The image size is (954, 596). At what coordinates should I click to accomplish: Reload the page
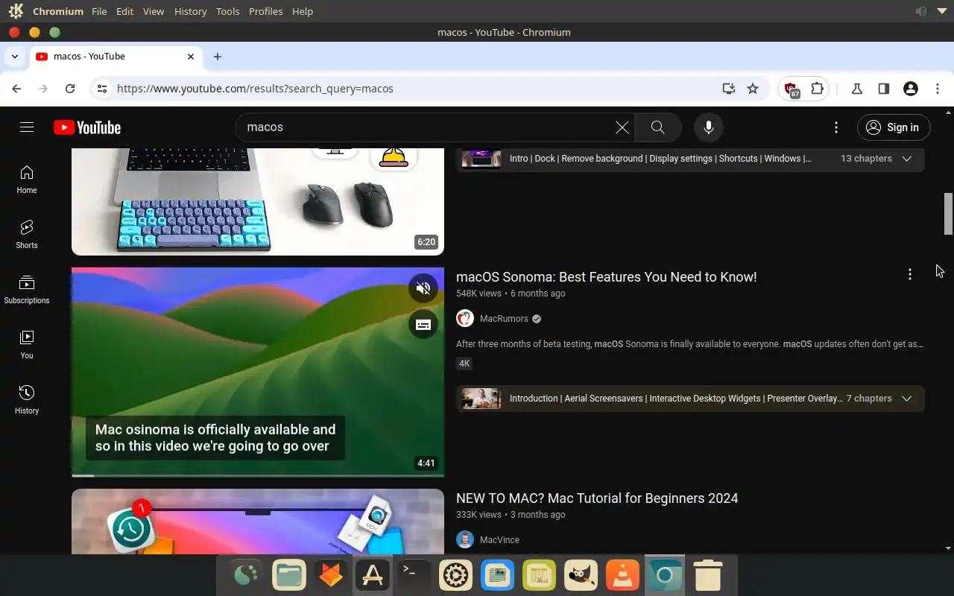tap(70, 89)
